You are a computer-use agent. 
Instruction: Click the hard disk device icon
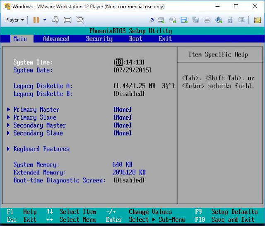pos(161,20)
